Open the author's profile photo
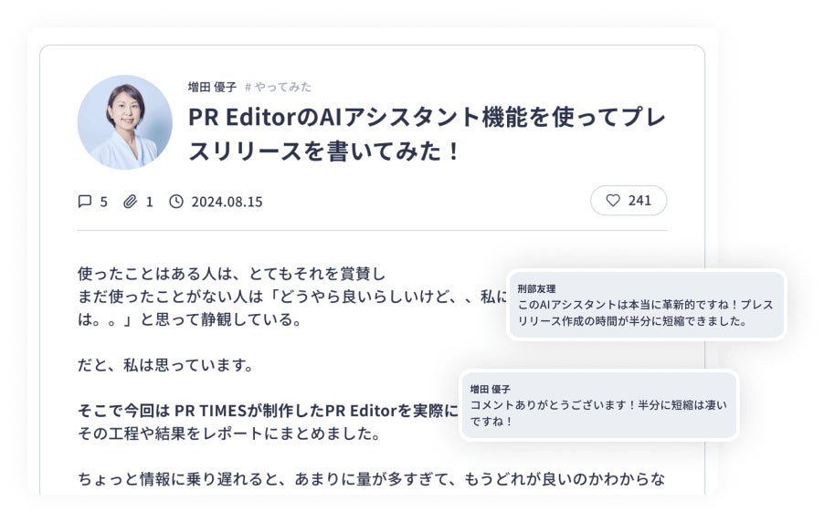Viewport: 824px width, 522px height. (125, 122)
